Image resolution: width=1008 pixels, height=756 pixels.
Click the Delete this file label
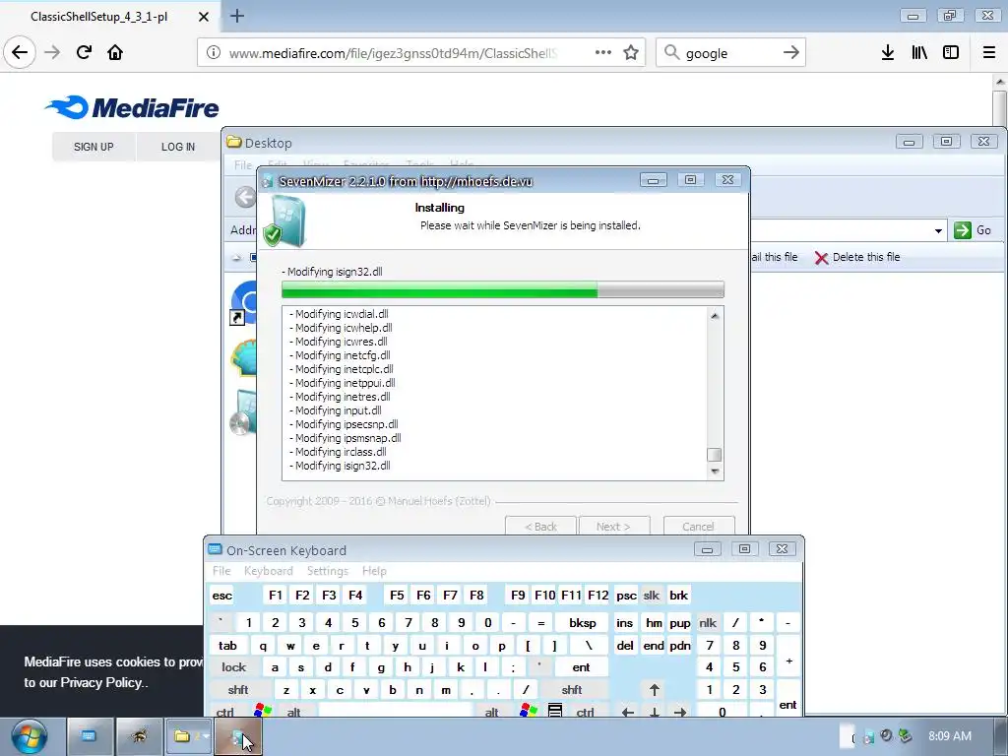[866, 257]
